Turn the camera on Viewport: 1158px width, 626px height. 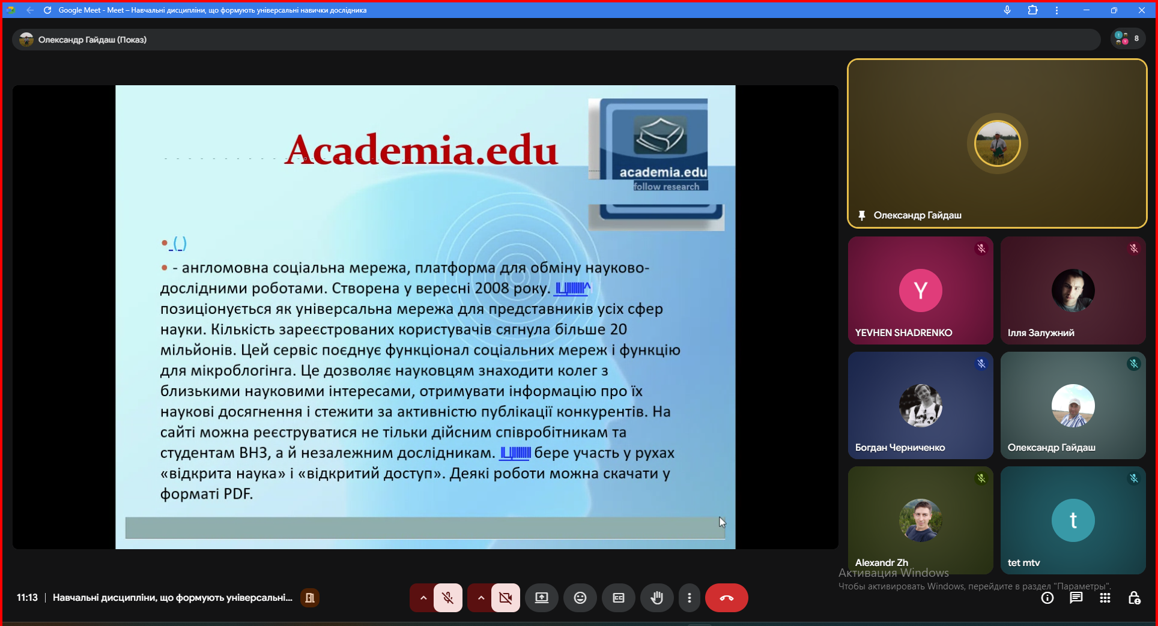tap(506, 598)
